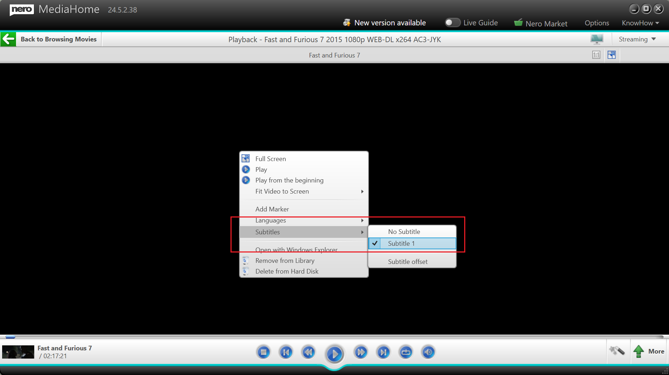
Task: Click the Play from the beginning icon
Action: click(x=246, y=180)
